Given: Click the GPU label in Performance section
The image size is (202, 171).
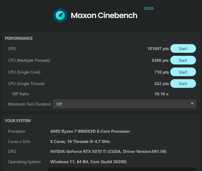Looking at the screenshot, I should (x=12, y=49).
